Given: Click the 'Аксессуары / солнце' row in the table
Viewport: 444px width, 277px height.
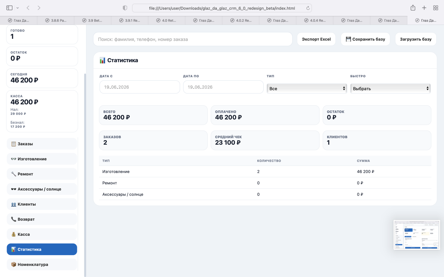Looking at the screenshot, I should tap(265, 194).
